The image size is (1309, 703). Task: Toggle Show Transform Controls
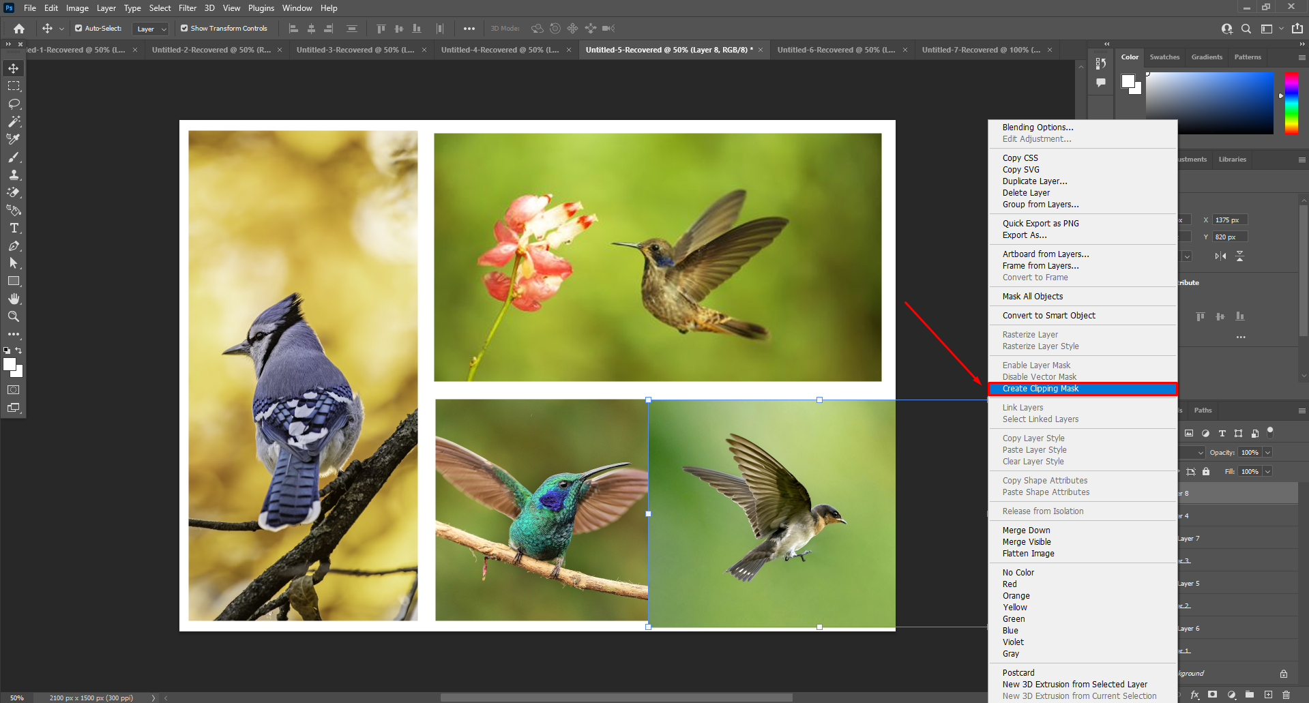click(x=183, y=28)
